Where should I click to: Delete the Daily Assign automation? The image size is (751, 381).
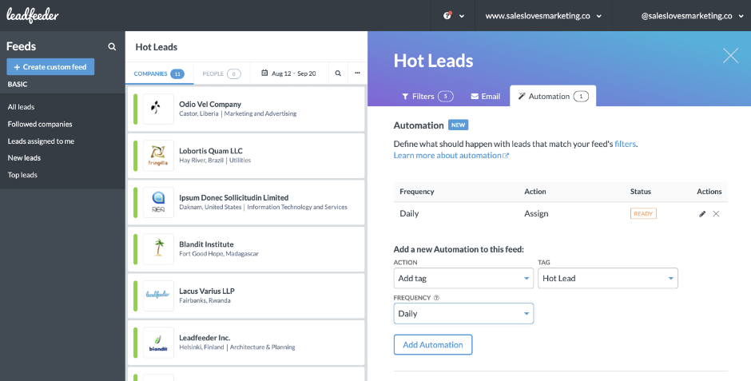(716, 214)
